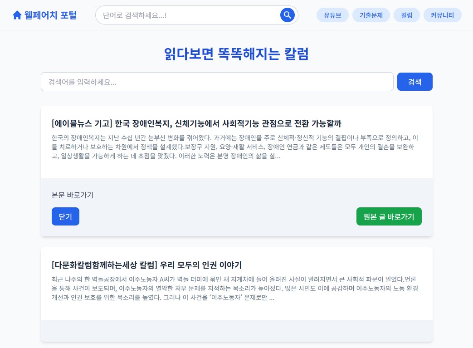Switch to the 컬럼 tab in the header
This screenshot has width=473, height=348.
point(406,15)
